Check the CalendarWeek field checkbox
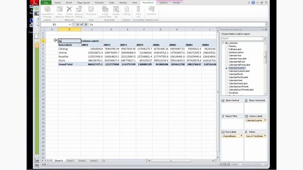 click(x=226, y=80)
